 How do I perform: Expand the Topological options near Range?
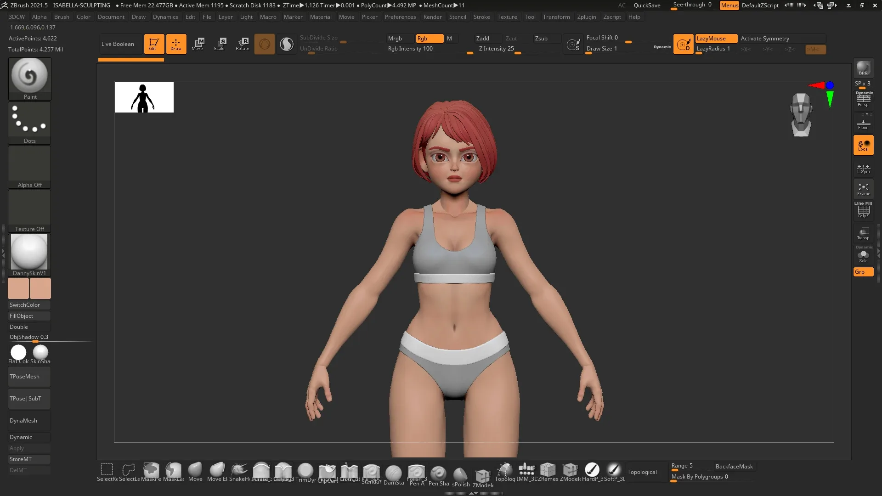[x=642, y=472]
